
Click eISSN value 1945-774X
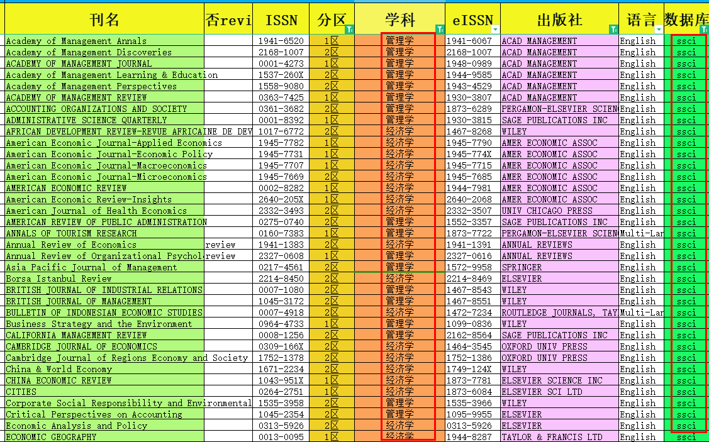tap(469, 154)
